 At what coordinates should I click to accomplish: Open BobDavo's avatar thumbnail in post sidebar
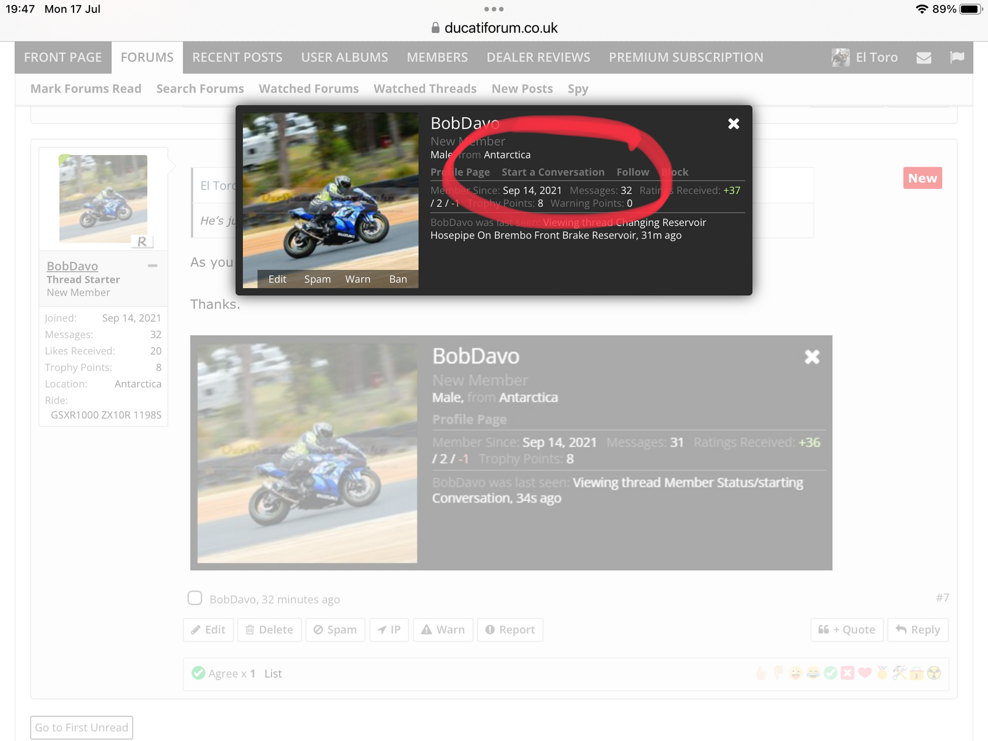103,199
